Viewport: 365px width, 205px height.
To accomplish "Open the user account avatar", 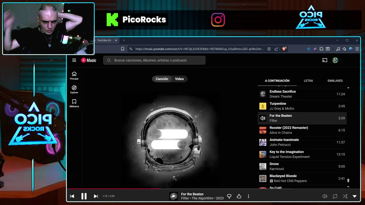I will tap(335, 60).
